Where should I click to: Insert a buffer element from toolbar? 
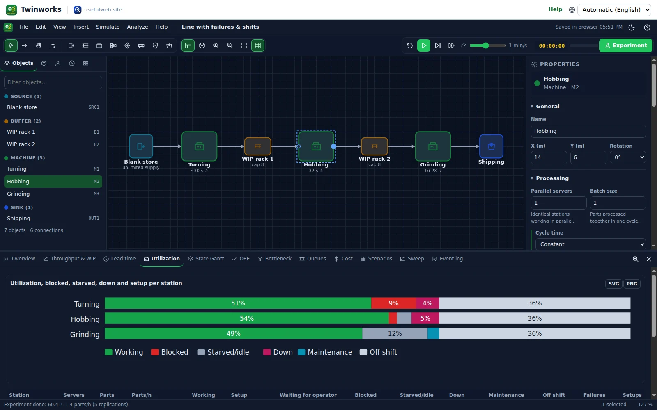pos(85,46)
